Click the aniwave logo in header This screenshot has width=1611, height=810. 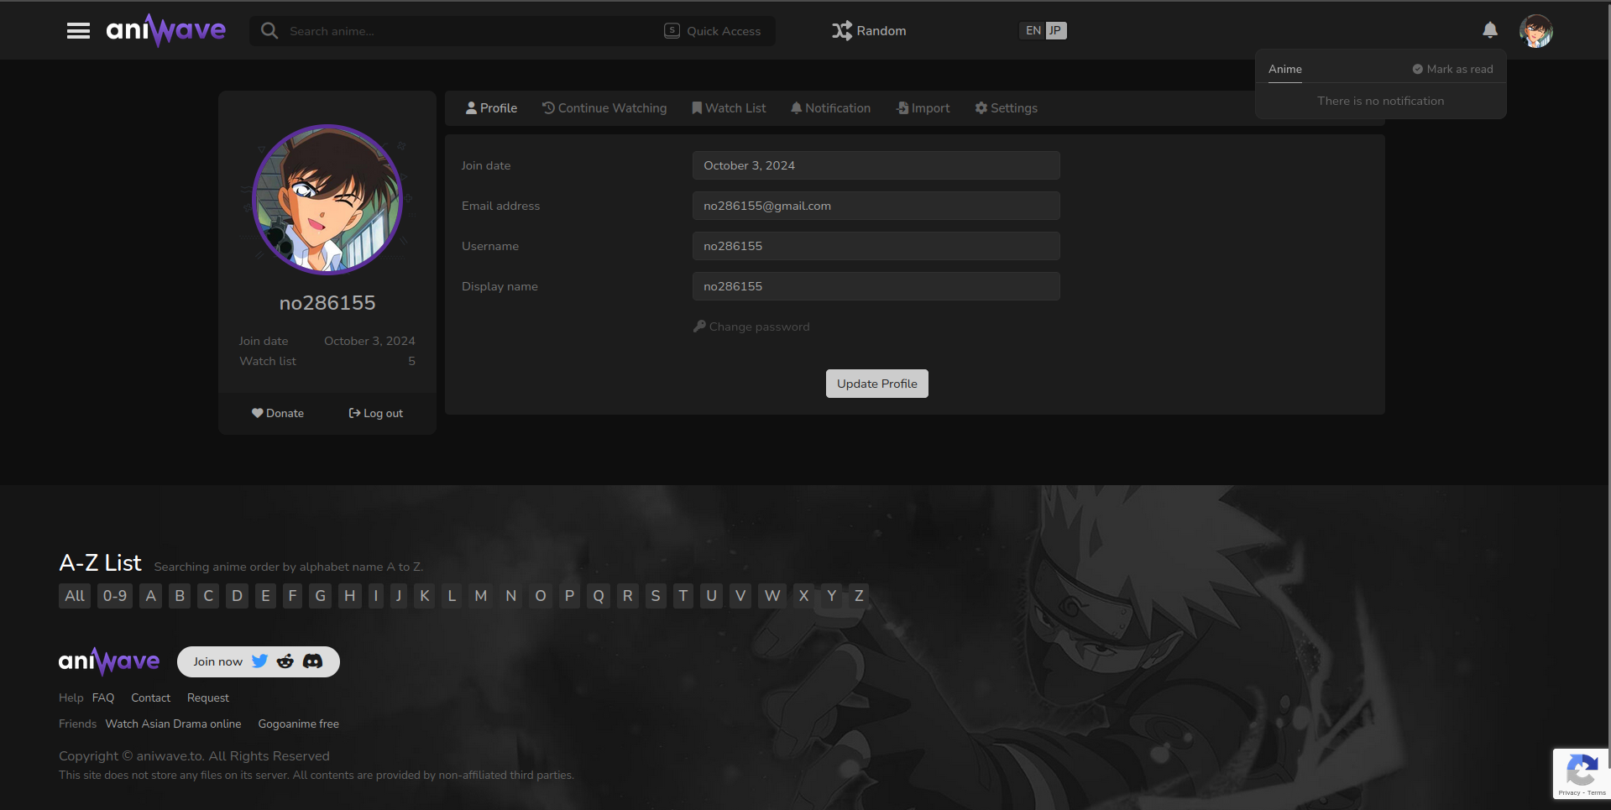click(x=166, y=30)
